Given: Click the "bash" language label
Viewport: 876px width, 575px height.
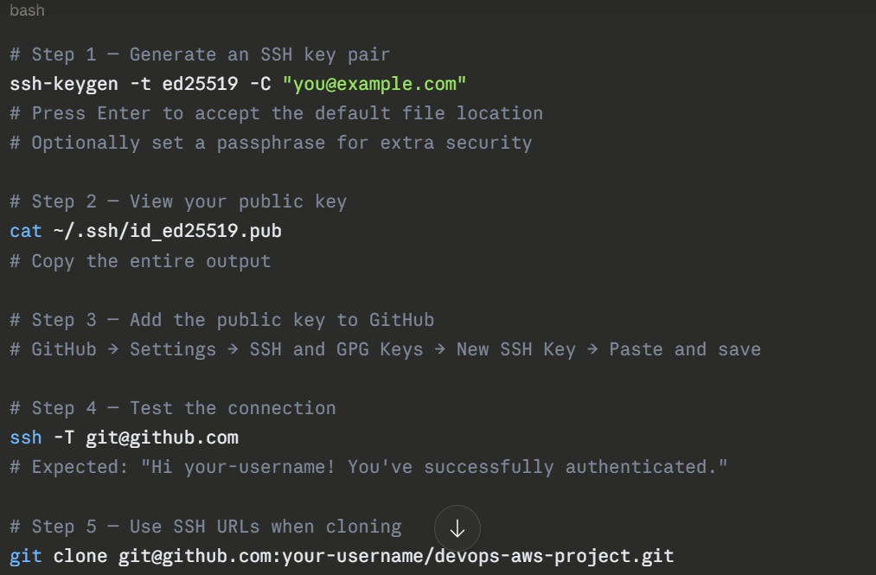Looking at the screenshot, I should click(27, 11).
